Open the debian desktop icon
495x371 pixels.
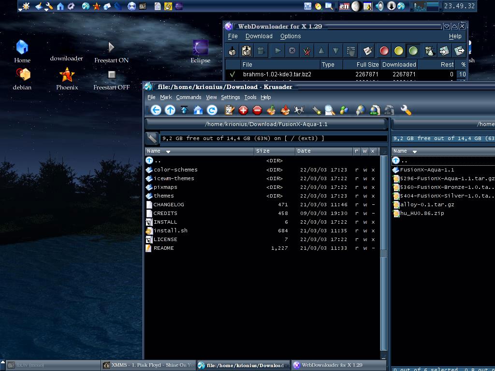[x=22, y=79]
